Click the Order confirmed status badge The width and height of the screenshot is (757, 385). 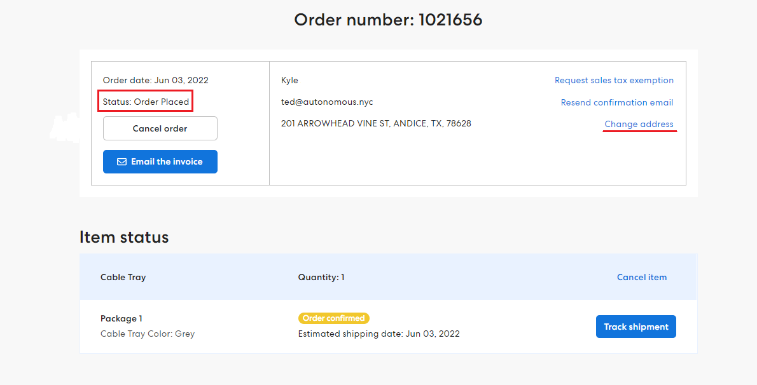pyautogui.click(x=333, y=318)
